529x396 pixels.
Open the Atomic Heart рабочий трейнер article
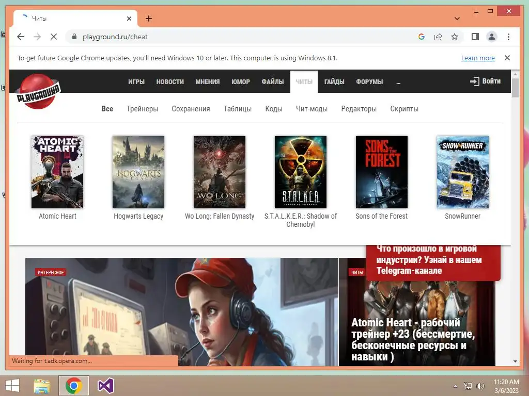[413, 339]
